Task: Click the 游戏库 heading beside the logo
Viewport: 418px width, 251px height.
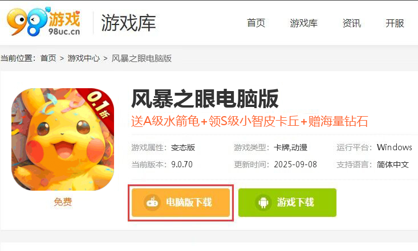Action: (x=128, y=23)
